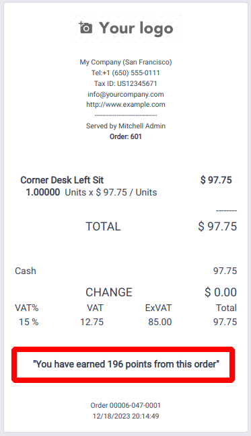Click the CHANGE amount $ 0.00
Image resolution: width=251 pixels, height=436 pixels.
coord(221,292)
